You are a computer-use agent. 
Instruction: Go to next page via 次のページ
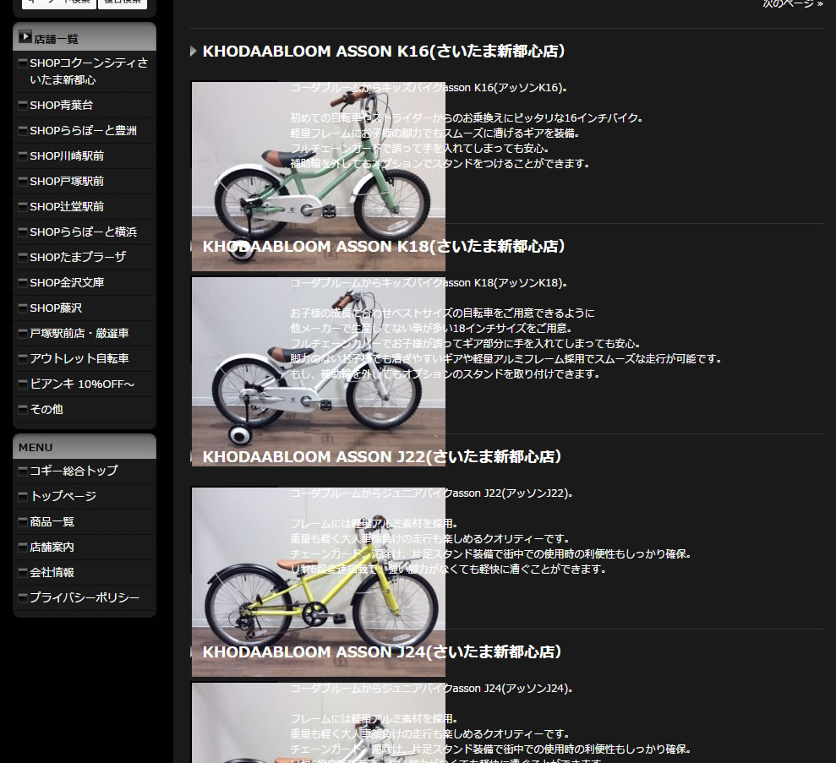pyautogui.click(x=793, y=3)
